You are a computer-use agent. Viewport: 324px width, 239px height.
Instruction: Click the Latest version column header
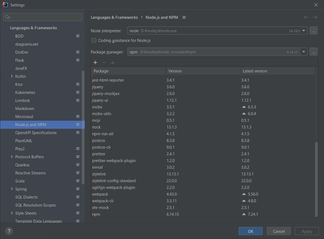point(277,71)
